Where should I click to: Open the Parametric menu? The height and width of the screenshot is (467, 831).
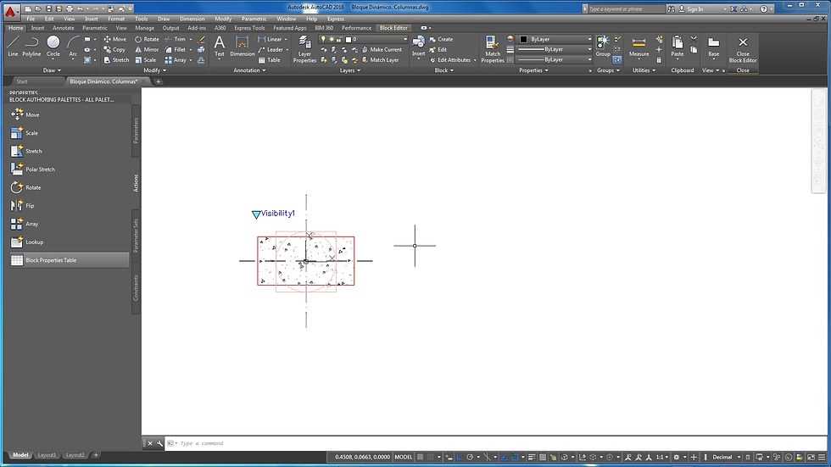click(x=254, y=19)
